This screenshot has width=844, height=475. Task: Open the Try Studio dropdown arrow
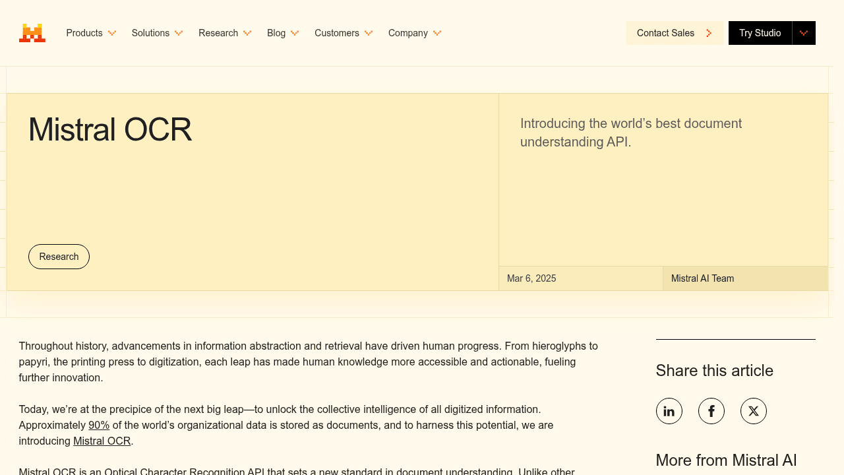(x=804, y=33)
